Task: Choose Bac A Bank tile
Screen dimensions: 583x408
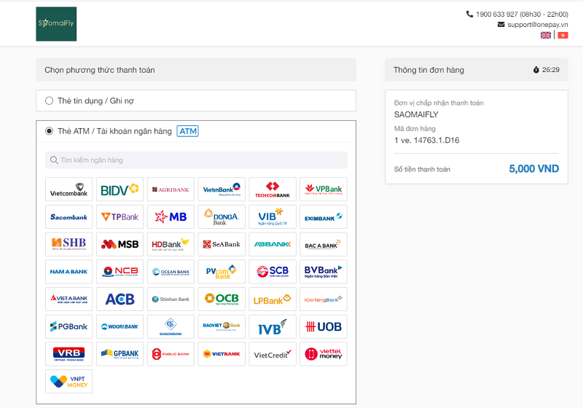Action: point(324,245)
